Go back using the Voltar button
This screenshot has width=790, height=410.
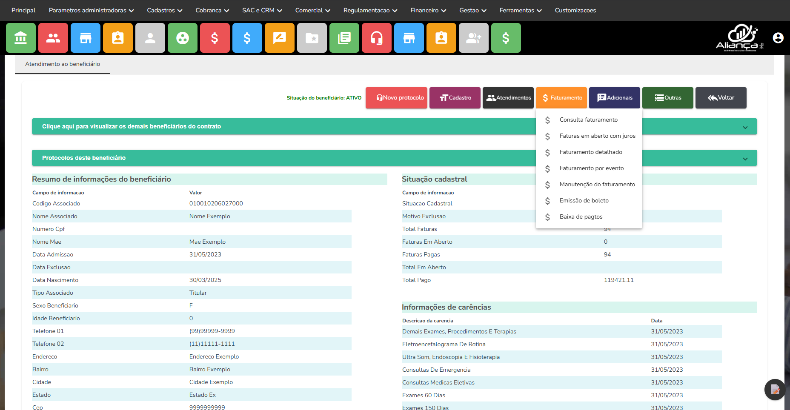point(721,98)
